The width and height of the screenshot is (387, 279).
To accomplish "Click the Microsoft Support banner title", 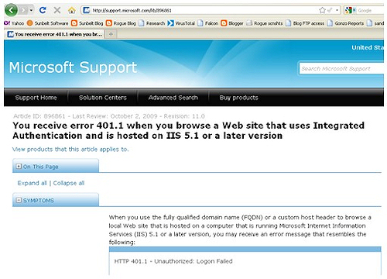I will pyautogui.click(x=73, y=67).
